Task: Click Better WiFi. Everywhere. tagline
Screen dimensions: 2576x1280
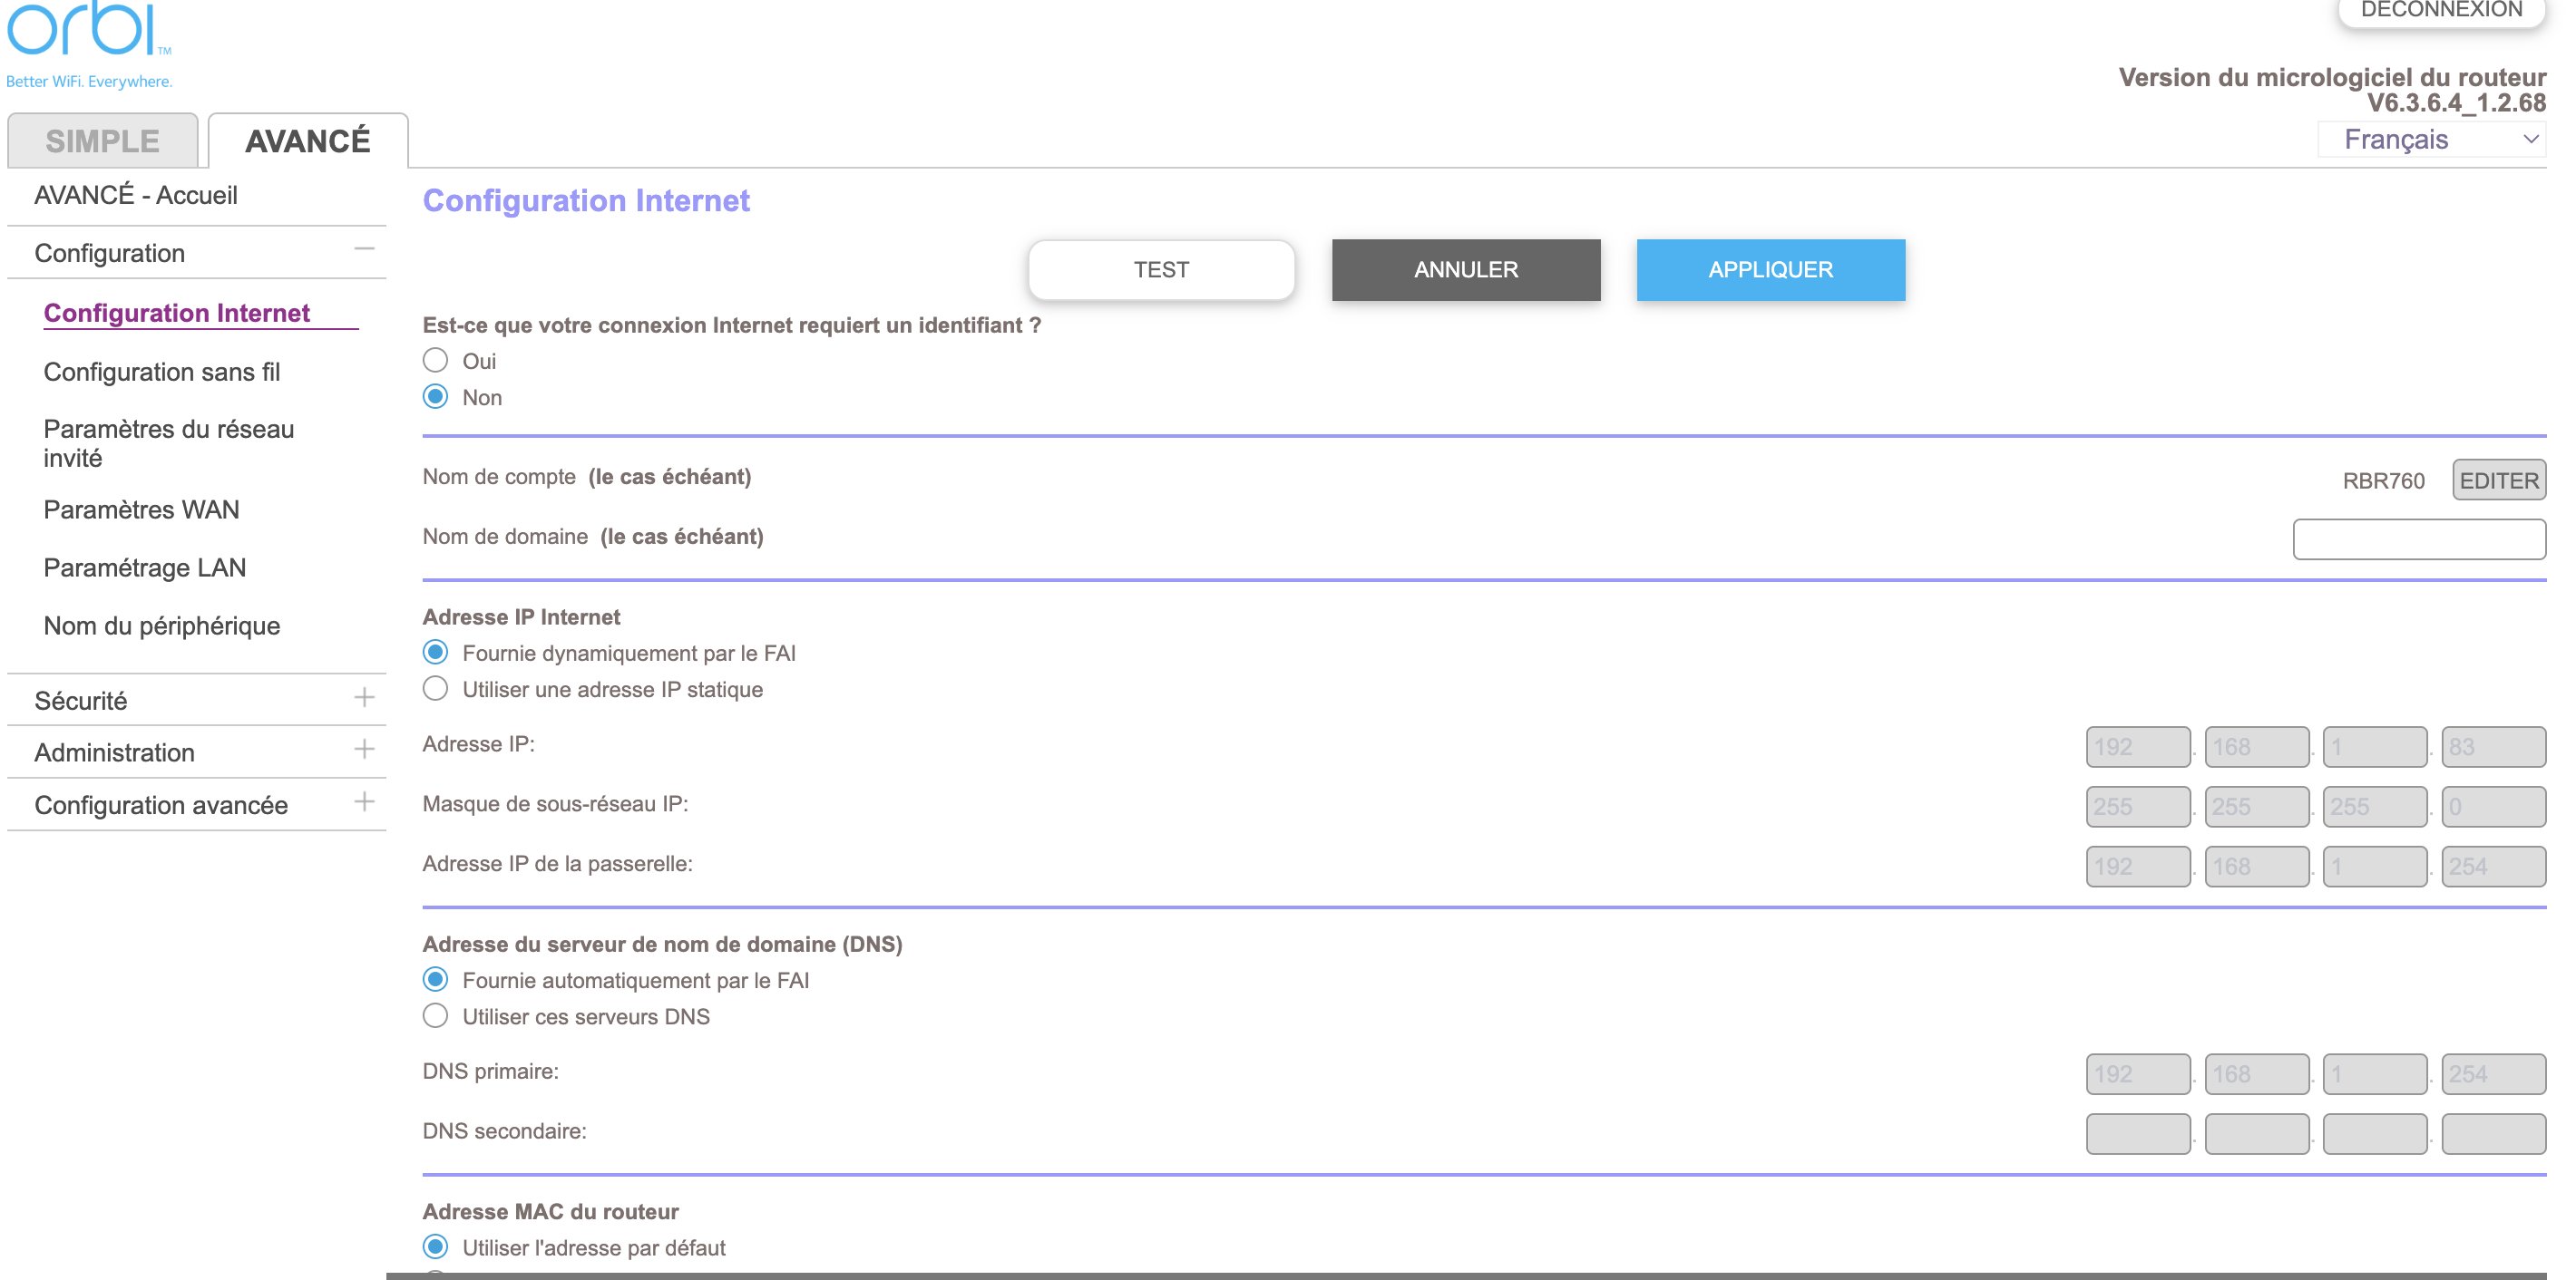Action: tap(89, 81)
